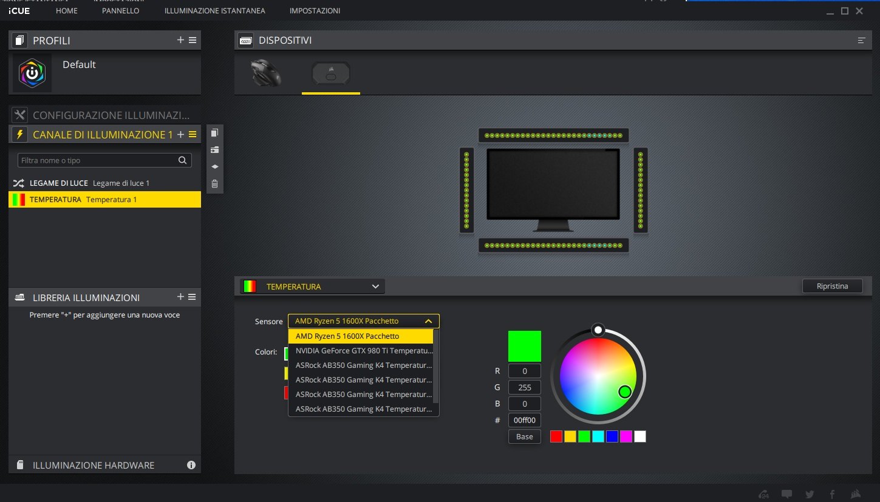Open CONFIGURAZIONE ILLUMINAZI... section

(x=104, y=115)
